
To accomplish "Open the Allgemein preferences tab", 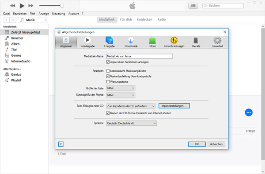I will (66, 42).
